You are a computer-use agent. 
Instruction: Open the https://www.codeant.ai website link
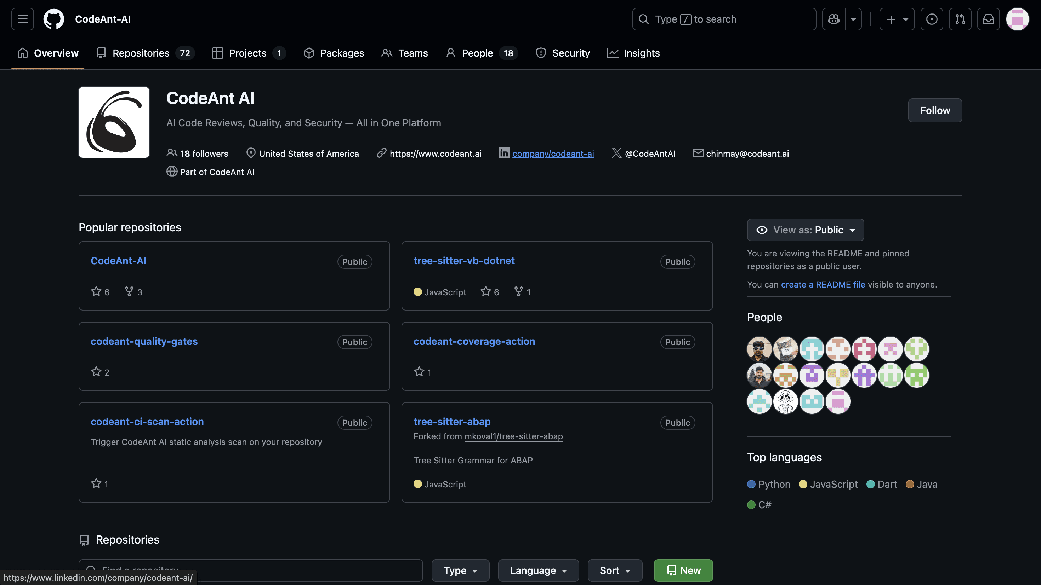[435, 154]
